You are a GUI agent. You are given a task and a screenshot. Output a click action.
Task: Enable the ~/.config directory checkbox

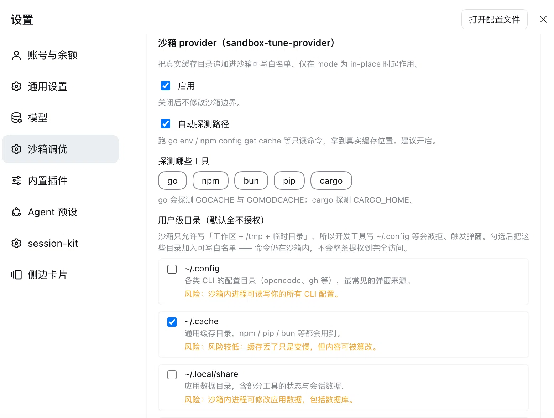172,269
